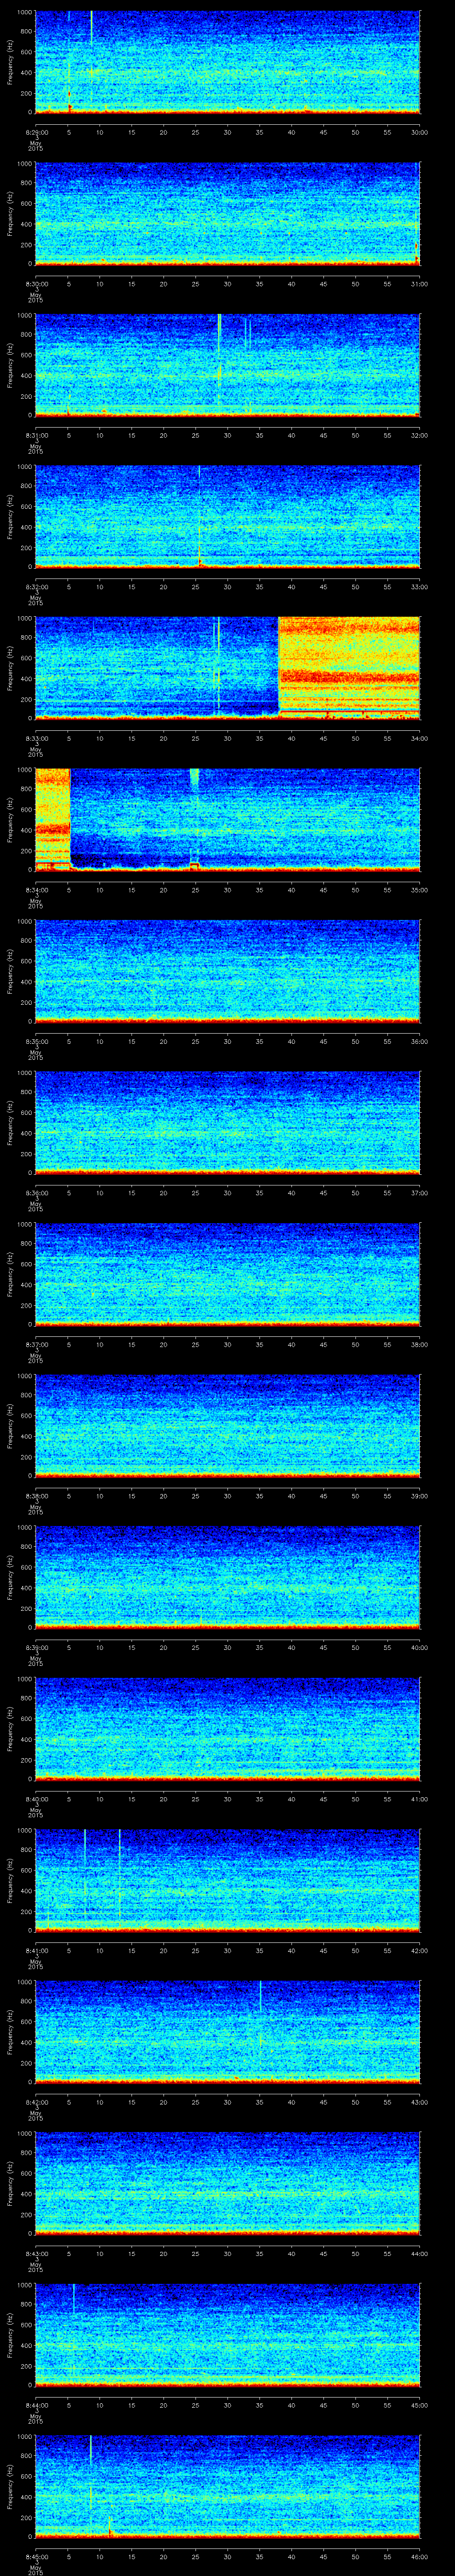Open the spectrogram panel beginning at 8:36:00
This screenshot has width=455, height=2576.
pos(227,1122)
